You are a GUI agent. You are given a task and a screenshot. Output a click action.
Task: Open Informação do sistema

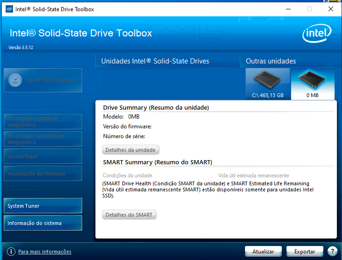[x=43, y=223]
